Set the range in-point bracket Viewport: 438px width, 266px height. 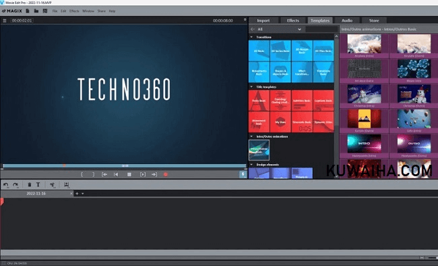coord(82,174)
